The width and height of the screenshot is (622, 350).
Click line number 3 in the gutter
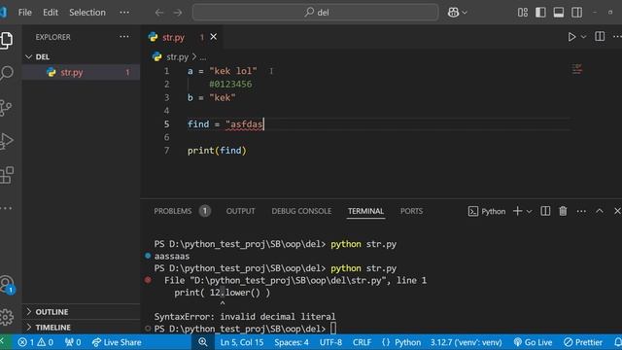coord(166,97)
